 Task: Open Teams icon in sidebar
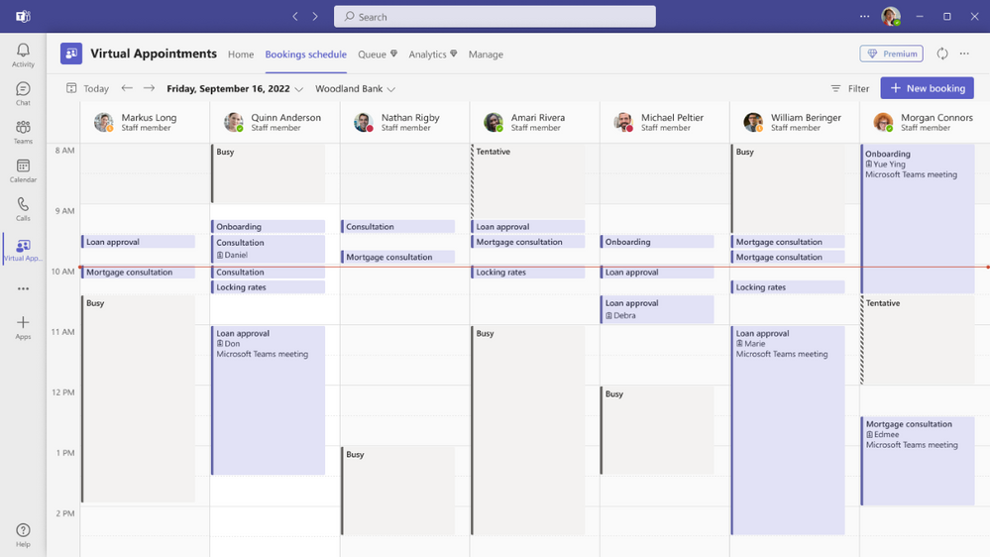23,132
